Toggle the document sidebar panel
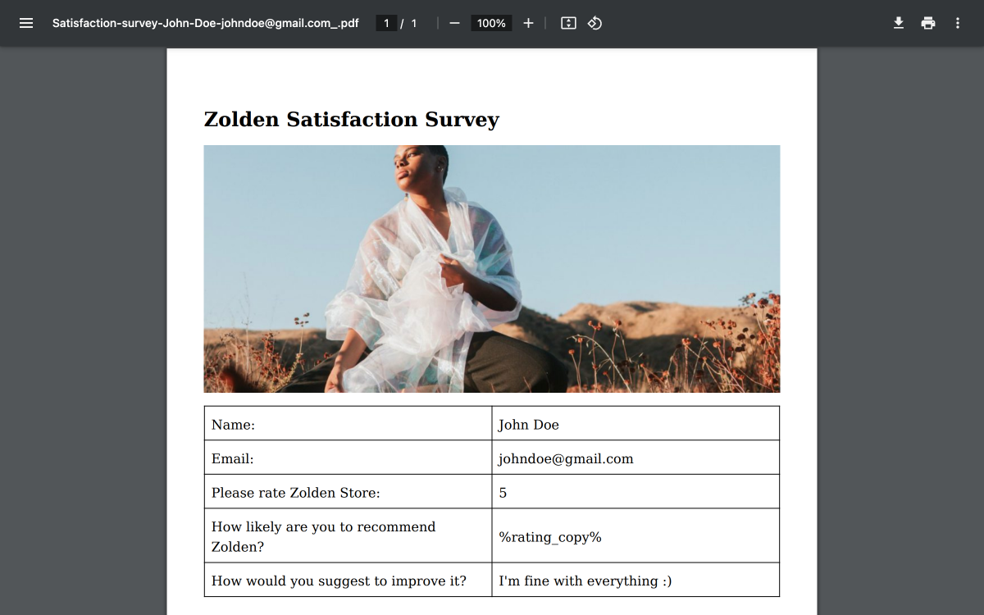This screenshot has height=615, width=984. click(26, 23)
